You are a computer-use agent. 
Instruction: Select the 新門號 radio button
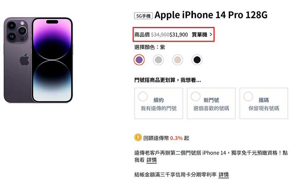[195, 96]
